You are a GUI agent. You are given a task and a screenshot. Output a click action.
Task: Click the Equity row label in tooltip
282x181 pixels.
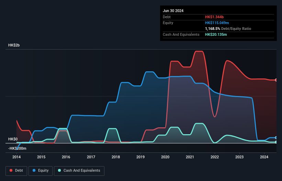(168, 23)
